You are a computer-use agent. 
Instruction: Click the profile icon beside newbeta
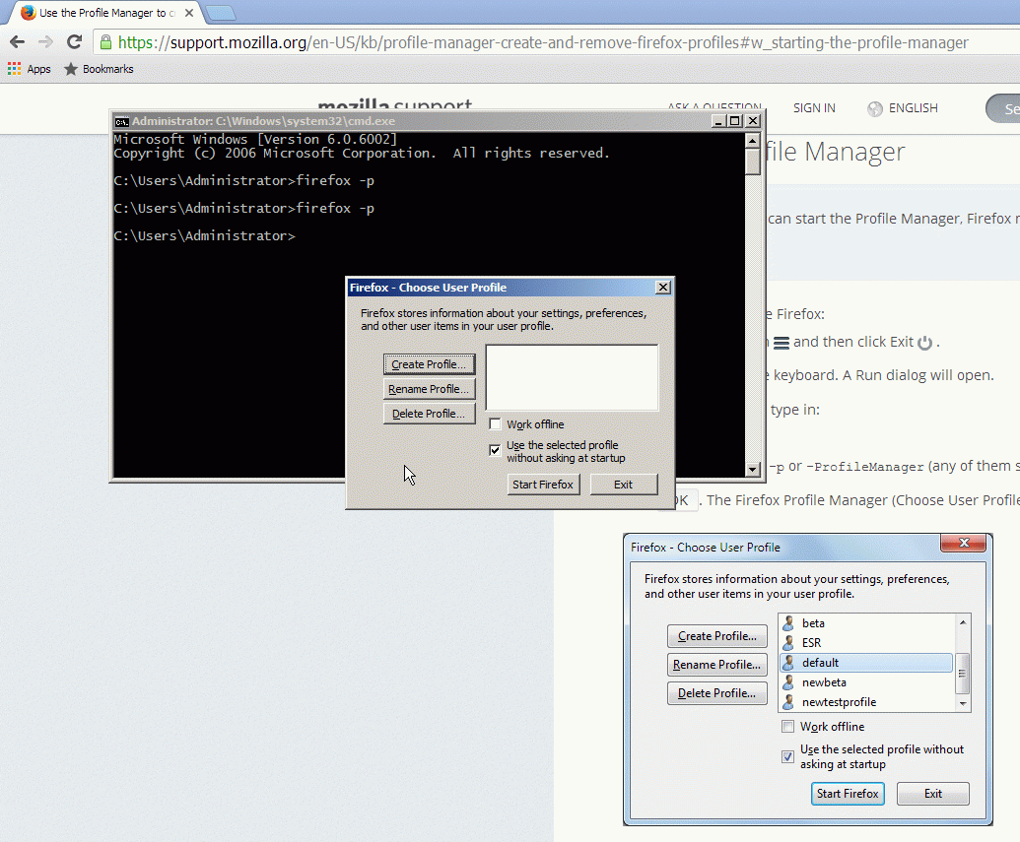(x=788, y=682)
